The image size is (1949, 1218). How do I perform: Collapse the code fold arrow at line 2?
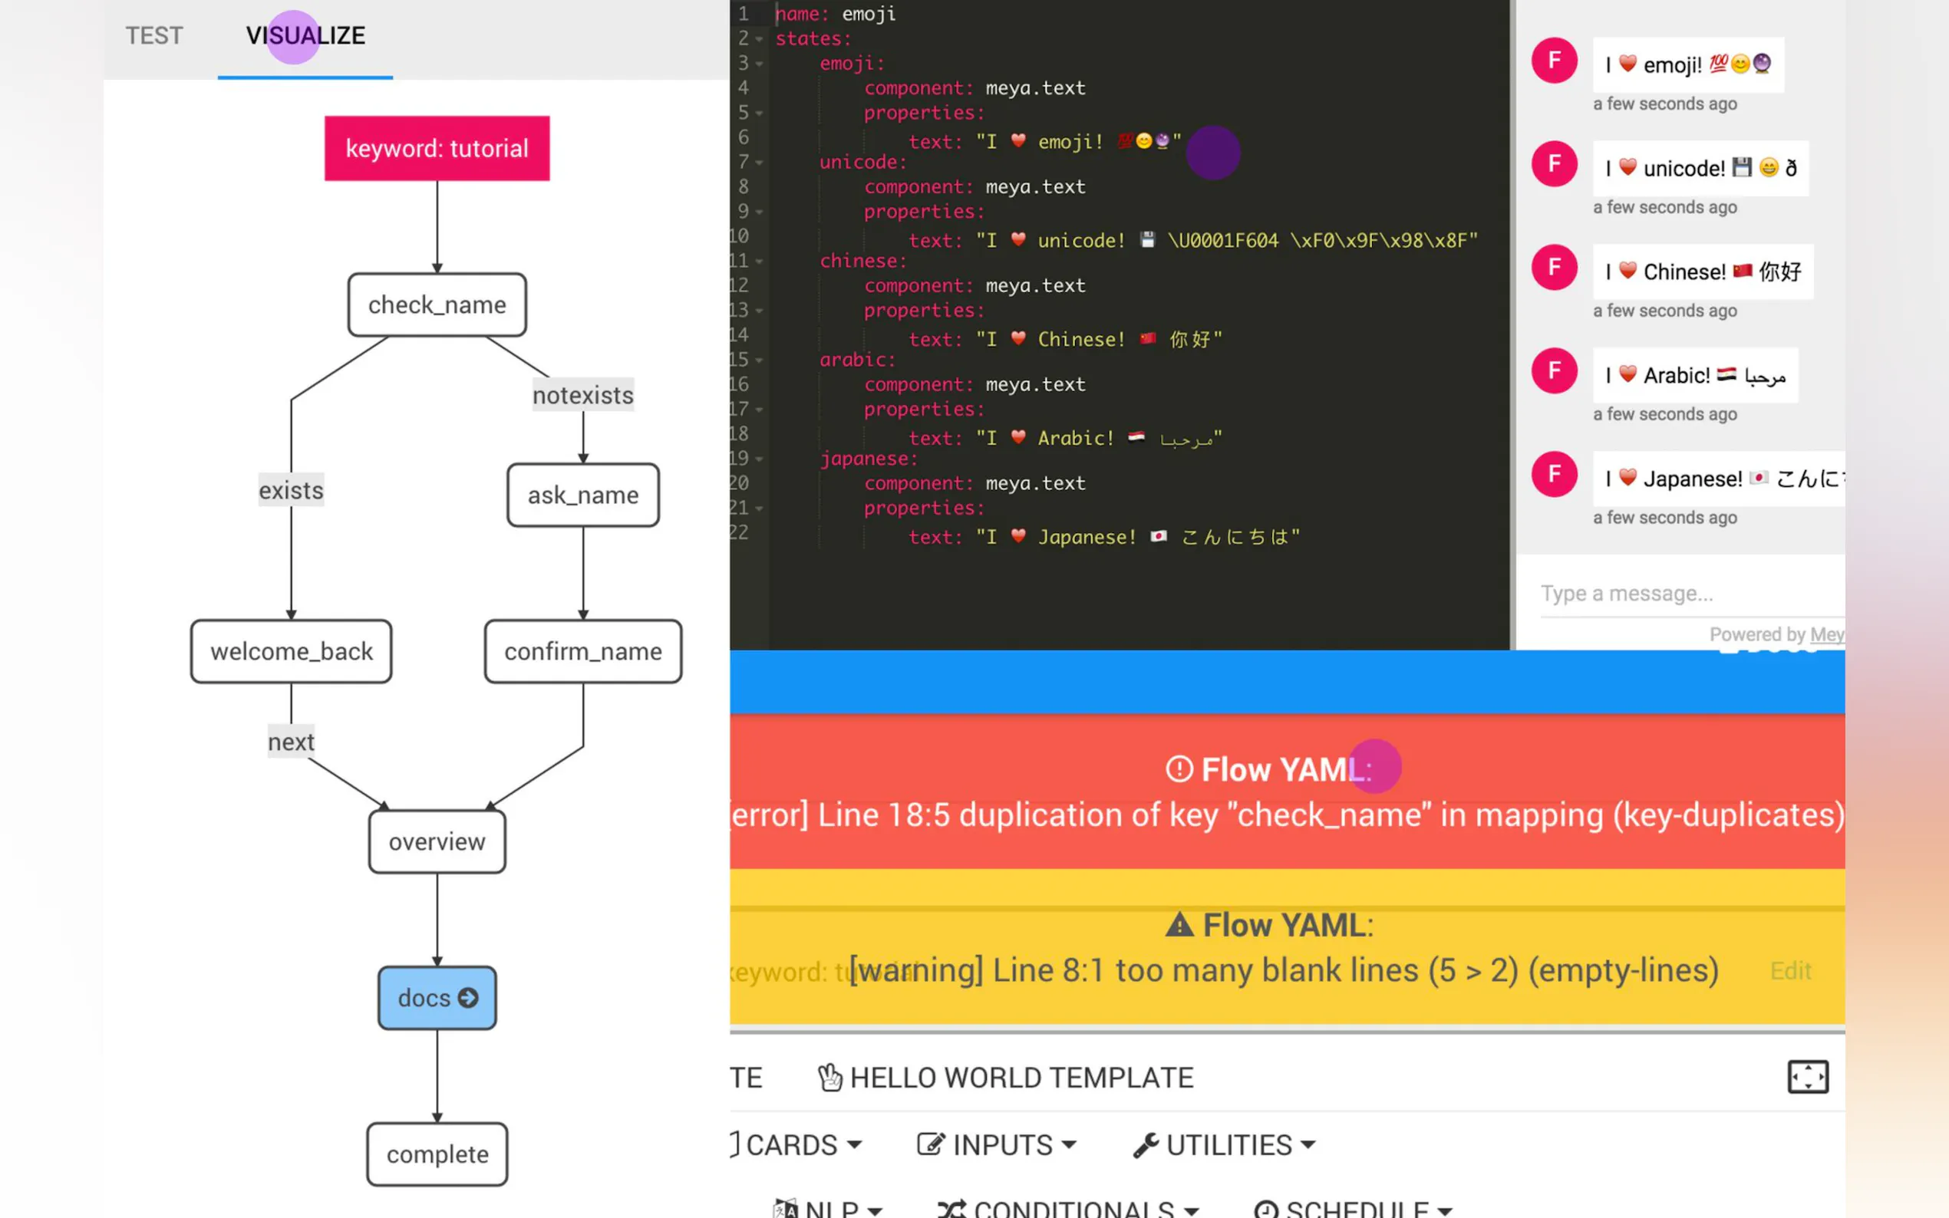pyautogui.click(x=759, y=38)
